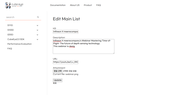Expand the I200D chevron
The image size is (169, 95).
[x=37, y=35]
